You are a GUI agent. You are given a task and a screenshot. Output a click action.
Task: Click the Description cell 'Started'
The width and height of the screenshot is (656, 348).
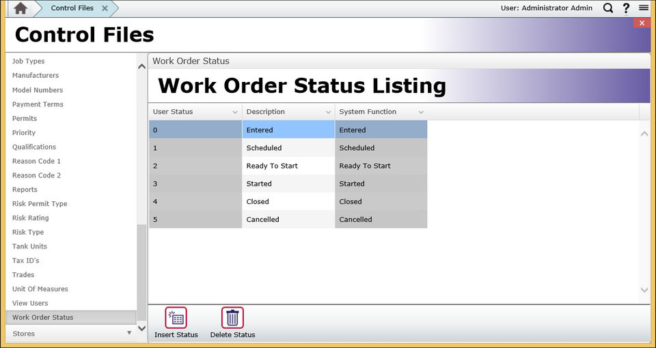point(288,184)
